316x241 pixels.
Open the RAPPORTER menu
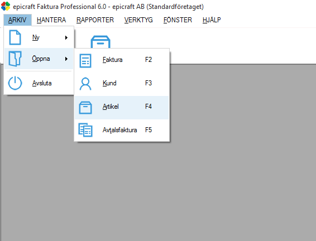tap(95, 20)
